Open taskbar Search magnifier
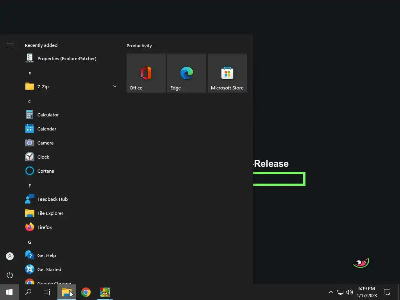Image resolution: width=400 pixels, height=300 pixels. coord(28,292)
